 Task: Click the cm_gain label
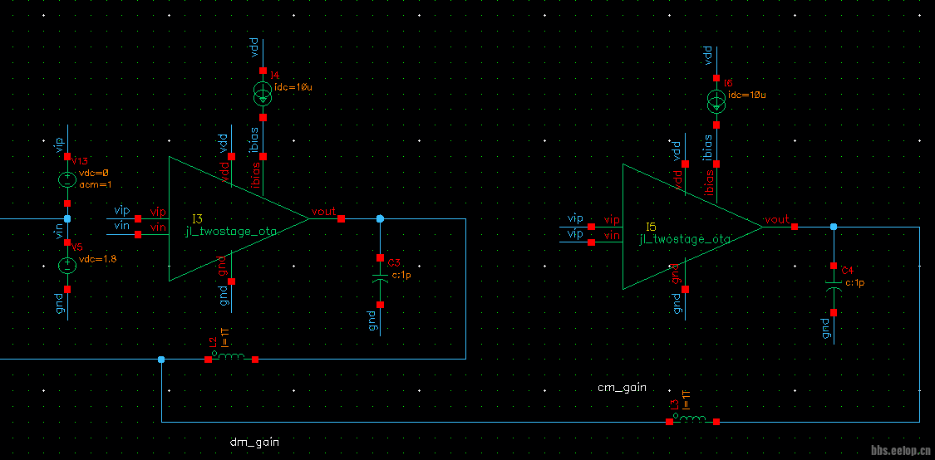pos(622,388)
